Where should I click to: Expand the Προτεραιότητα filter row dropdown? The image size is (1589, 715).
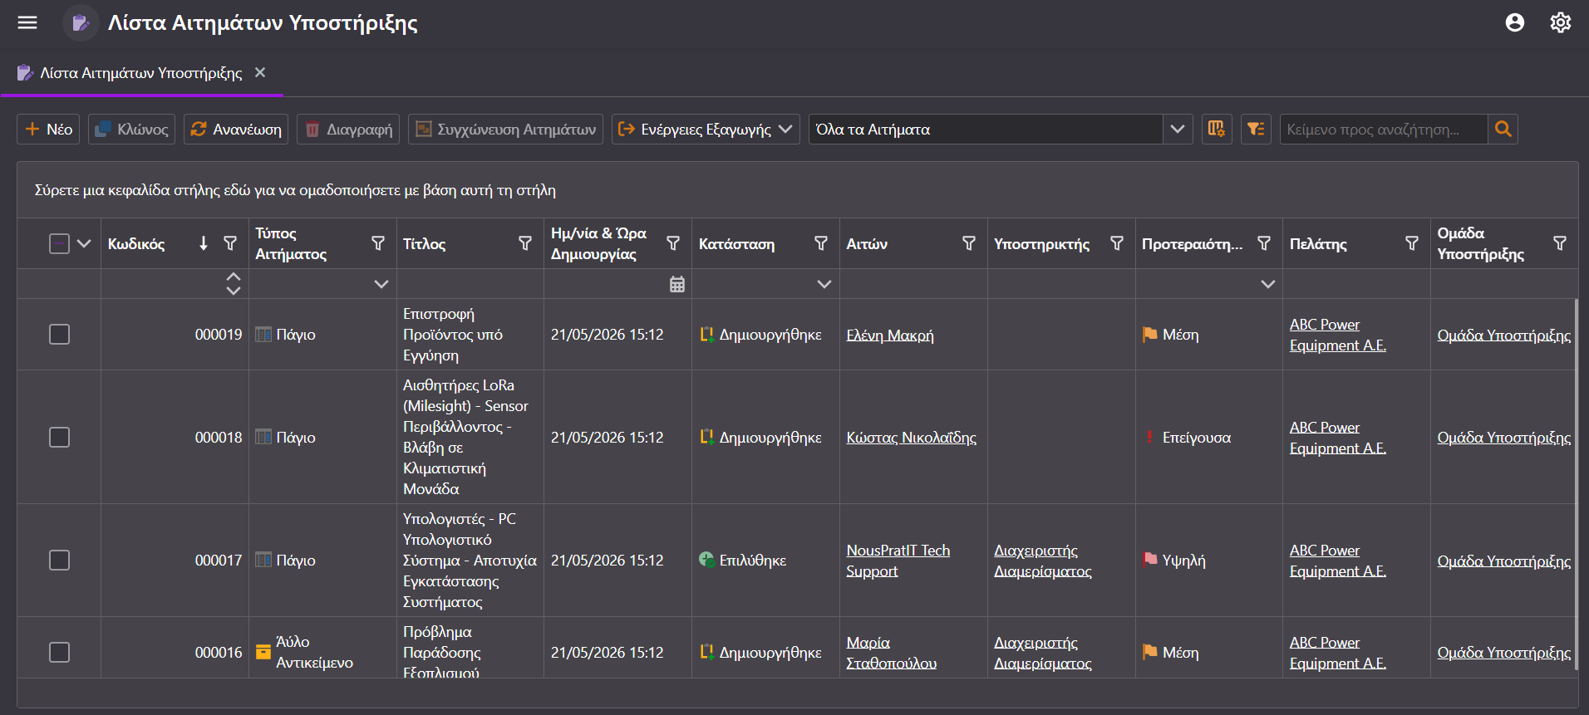pyautogui.click(x=1268, y=284)
